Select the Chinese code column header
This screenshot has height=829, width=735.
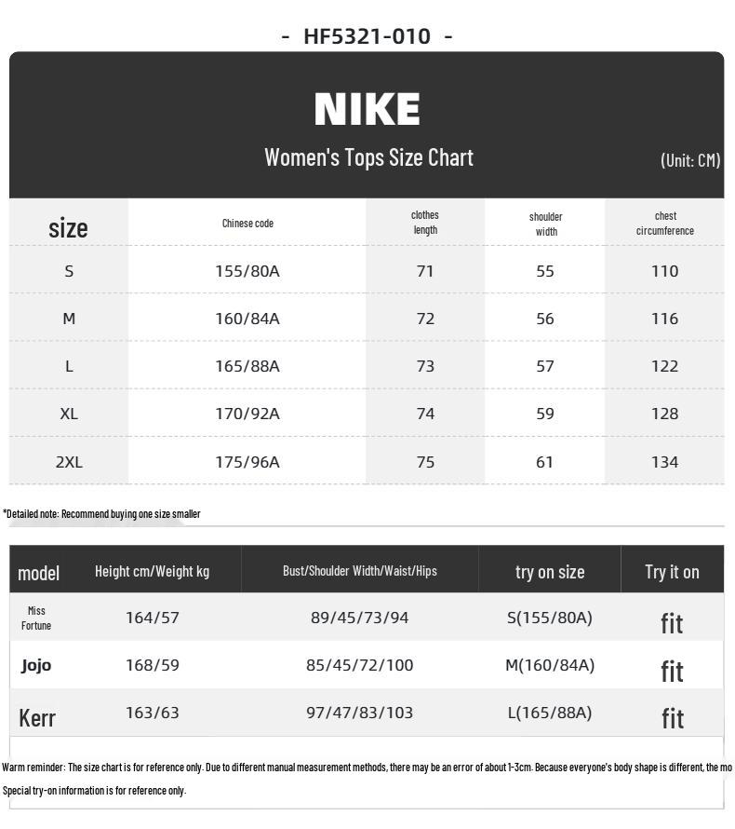point(247,224)
